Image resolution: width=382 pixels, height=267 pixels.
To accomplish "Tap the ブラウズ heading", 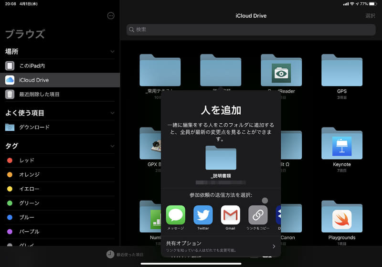I will pyautogui.click(x=25, y=34).
